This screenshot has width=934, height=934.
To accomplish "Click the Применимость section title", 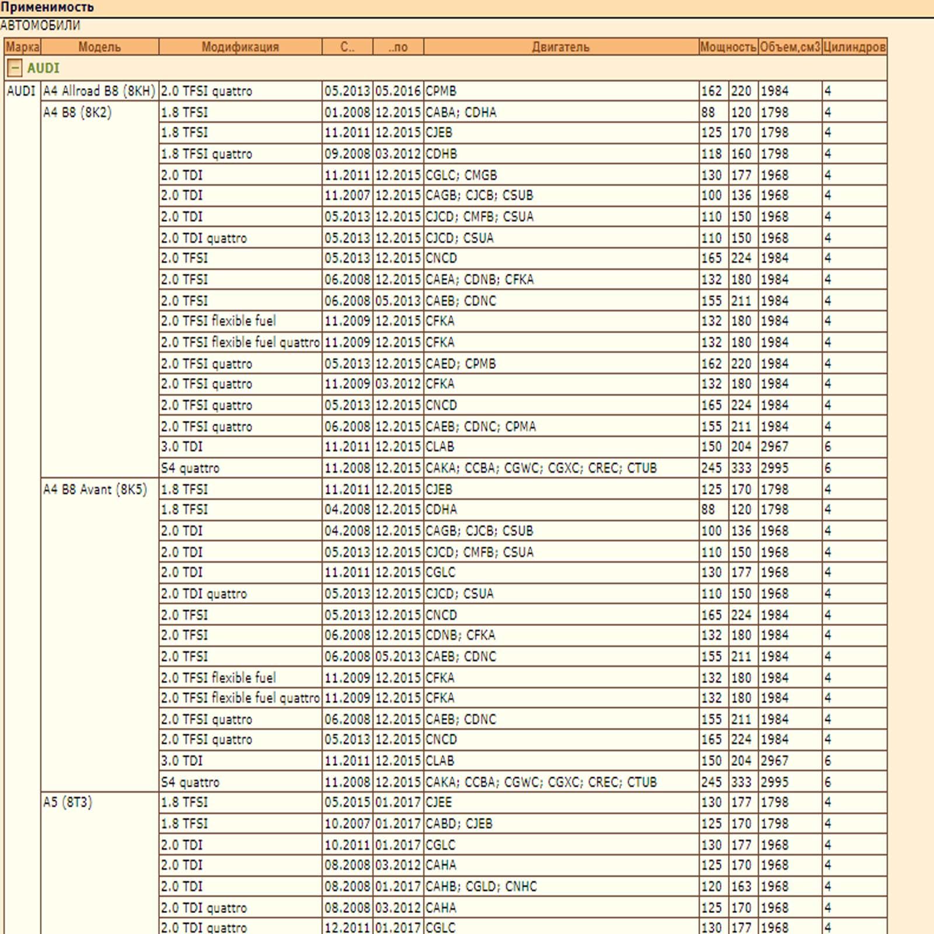I will 47,8.
